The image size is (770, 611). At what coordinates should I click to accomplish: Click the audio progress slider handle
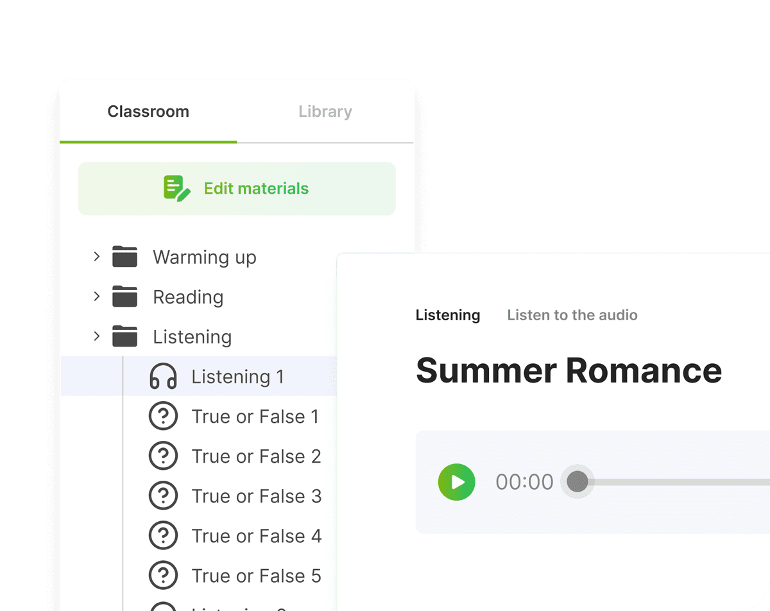tap(577, 482)
